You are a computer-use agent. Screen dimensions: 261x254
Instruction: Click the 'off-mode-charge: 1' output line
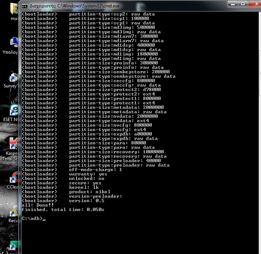(95, 170)
